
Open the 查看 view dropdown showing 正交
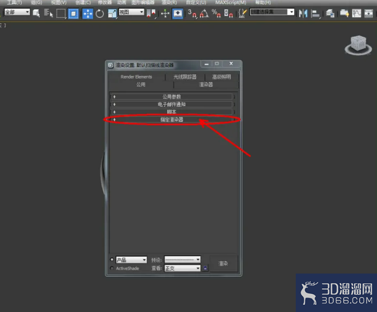pos(182,268)
